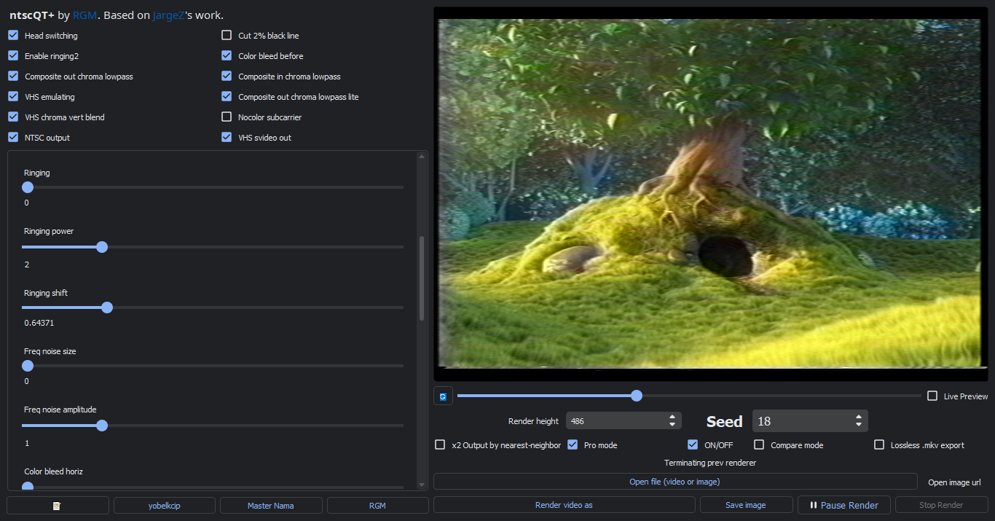
Task: Click the settings panel scroll-down arrow
Action: [422, 485]
